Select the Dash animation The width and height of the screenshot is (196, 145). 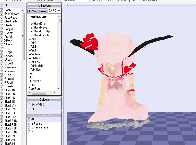(32, 73)
